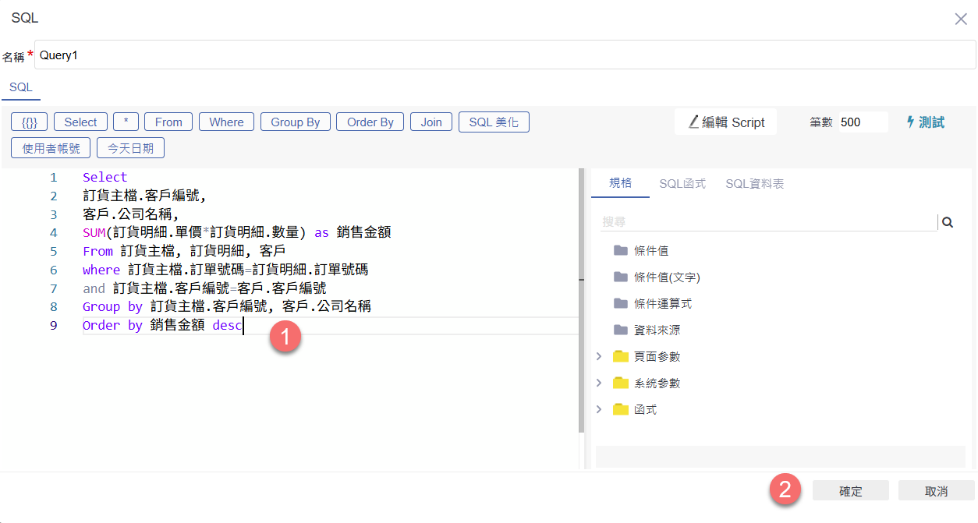Insert curly braces {{}} placeholder
This screenshot has width=978, height=523.
pyautogui.click(x=30, y=122)
